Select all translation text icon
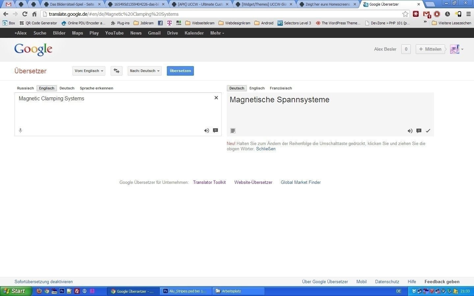Screen dimensions: 474x296 click(233, 131)
